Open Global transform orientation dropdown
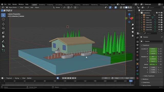Image resolution: width=164 pixels, height=92 pixels. point(57,7)
